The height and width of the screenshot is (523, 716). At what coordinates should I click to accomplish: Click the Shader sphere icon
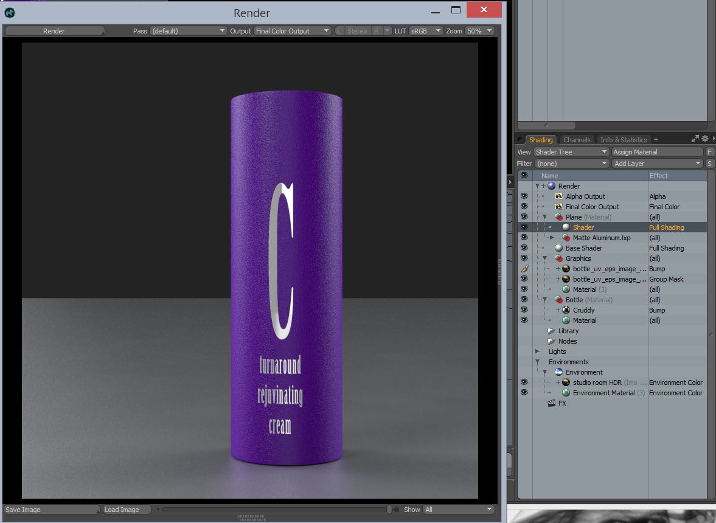pyautogui.click(x=566, y=227)
